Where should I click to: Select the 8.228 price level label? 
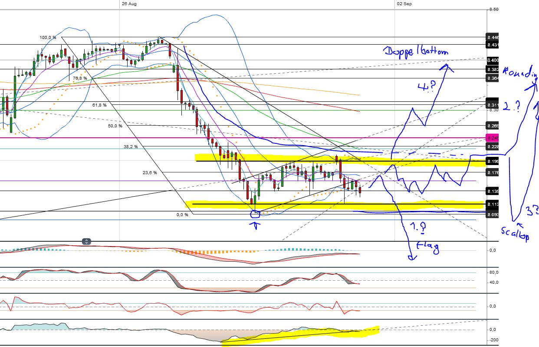[x=492, y=147]
